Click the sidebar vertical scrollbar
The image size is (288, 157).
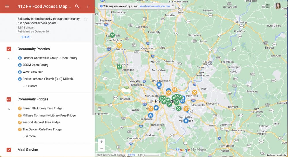94,64
